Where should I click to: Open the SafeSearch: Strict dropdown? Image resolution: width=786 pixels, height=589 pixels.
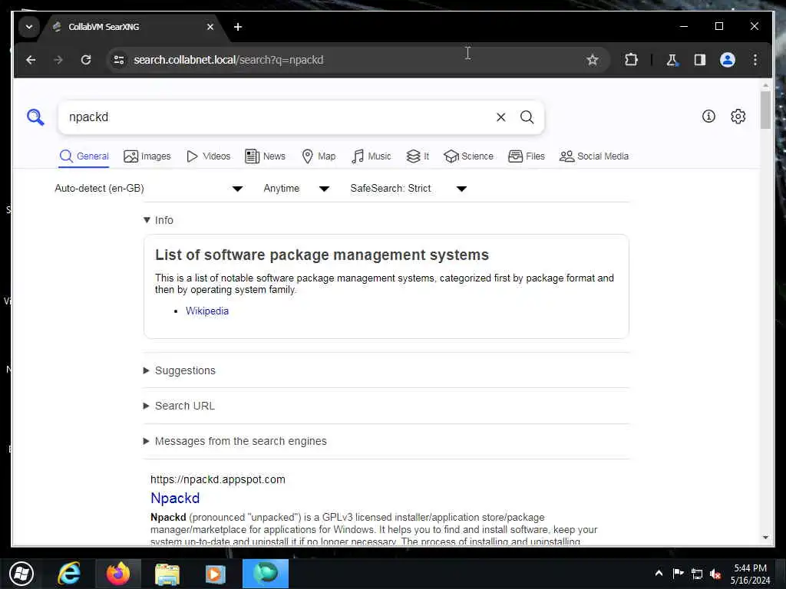click(408, 189)
